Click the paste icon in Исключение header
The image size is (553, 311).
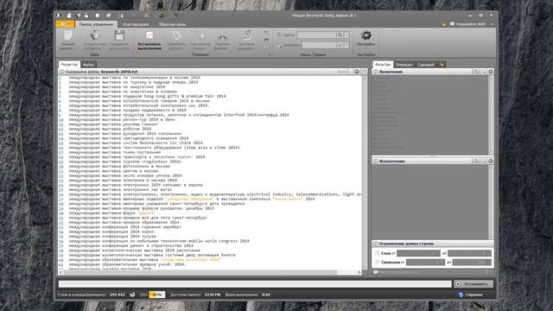[483, 162]
